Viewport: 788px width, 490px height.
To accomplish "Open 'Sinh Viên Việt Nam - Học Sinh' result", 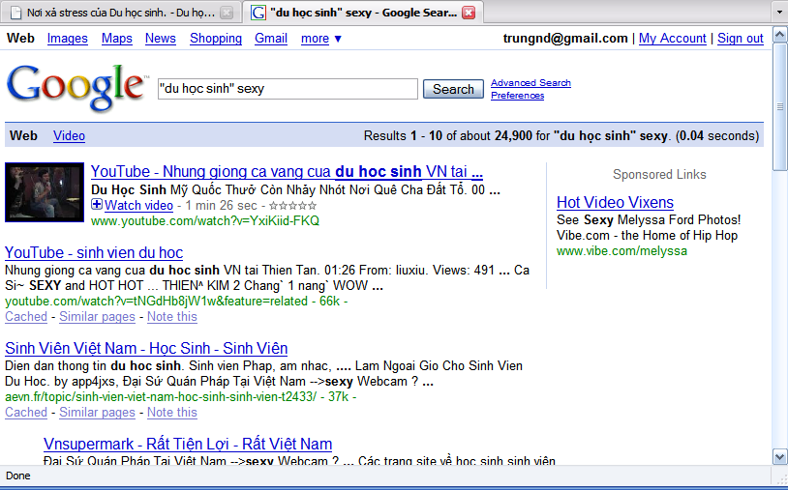I will pyautogui.click(x=146, y=349).
